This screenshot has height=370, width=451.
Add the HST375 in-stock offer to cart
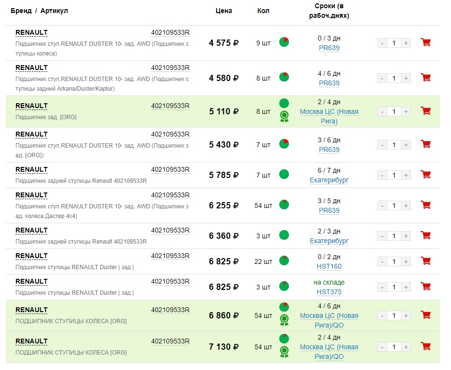[x=426, y=287]
